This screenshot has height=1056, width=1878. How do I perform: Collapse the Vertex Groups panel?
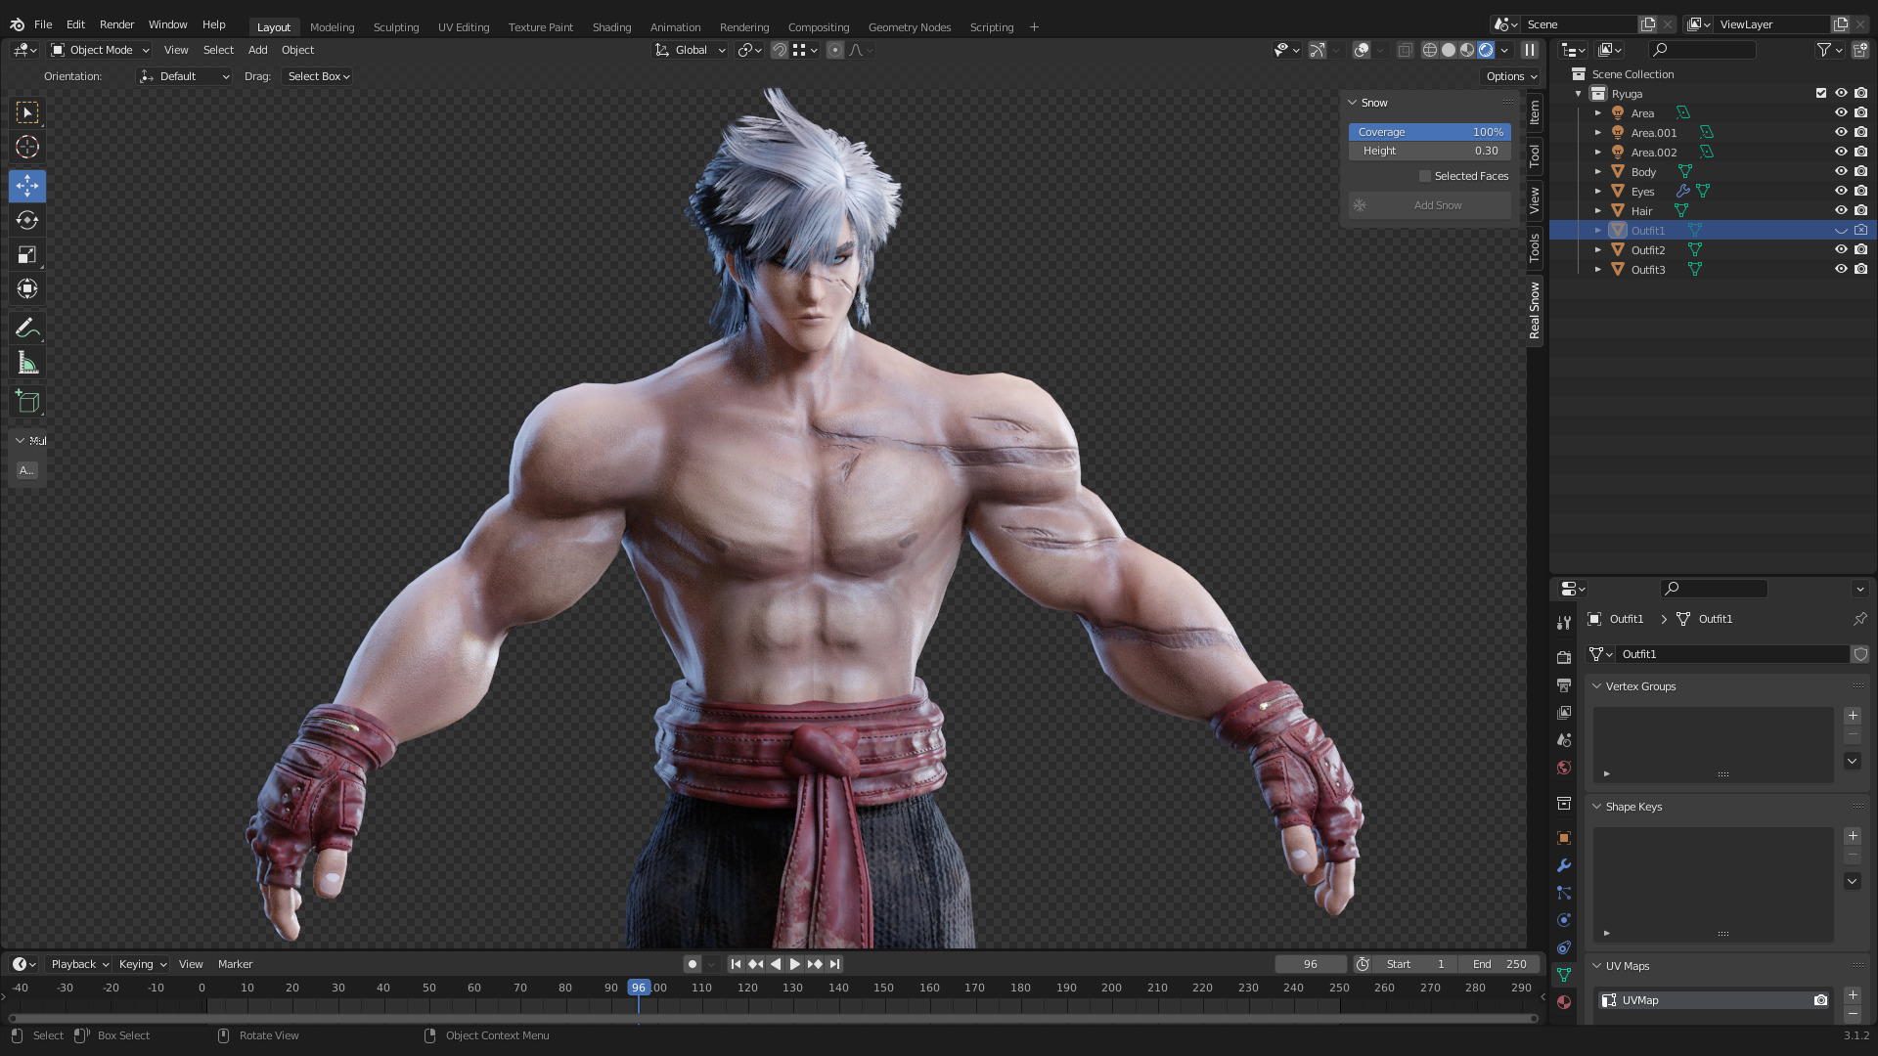[x=1596, y=686]
